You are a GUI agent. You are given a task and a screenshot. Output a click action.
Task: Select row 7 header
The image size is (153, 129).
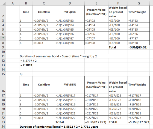coord(3,38)
